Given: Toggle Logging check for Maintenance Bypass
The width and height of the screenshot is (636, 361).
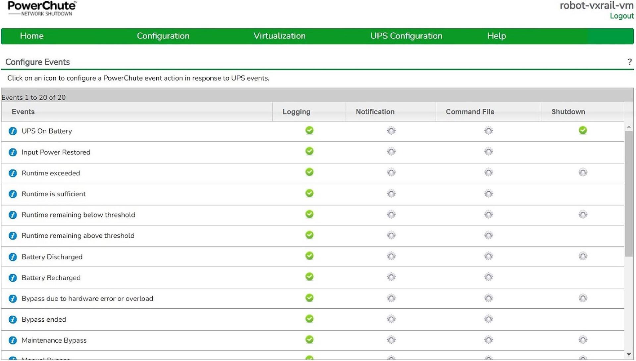Looking at the screenshot, I should (309, 339).
